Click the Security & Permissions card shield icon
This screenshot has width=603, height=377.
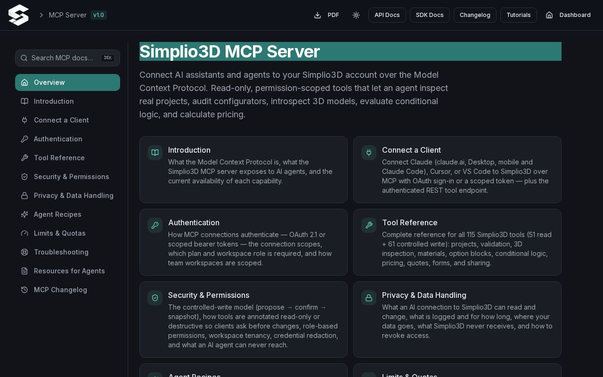(155, 298)
